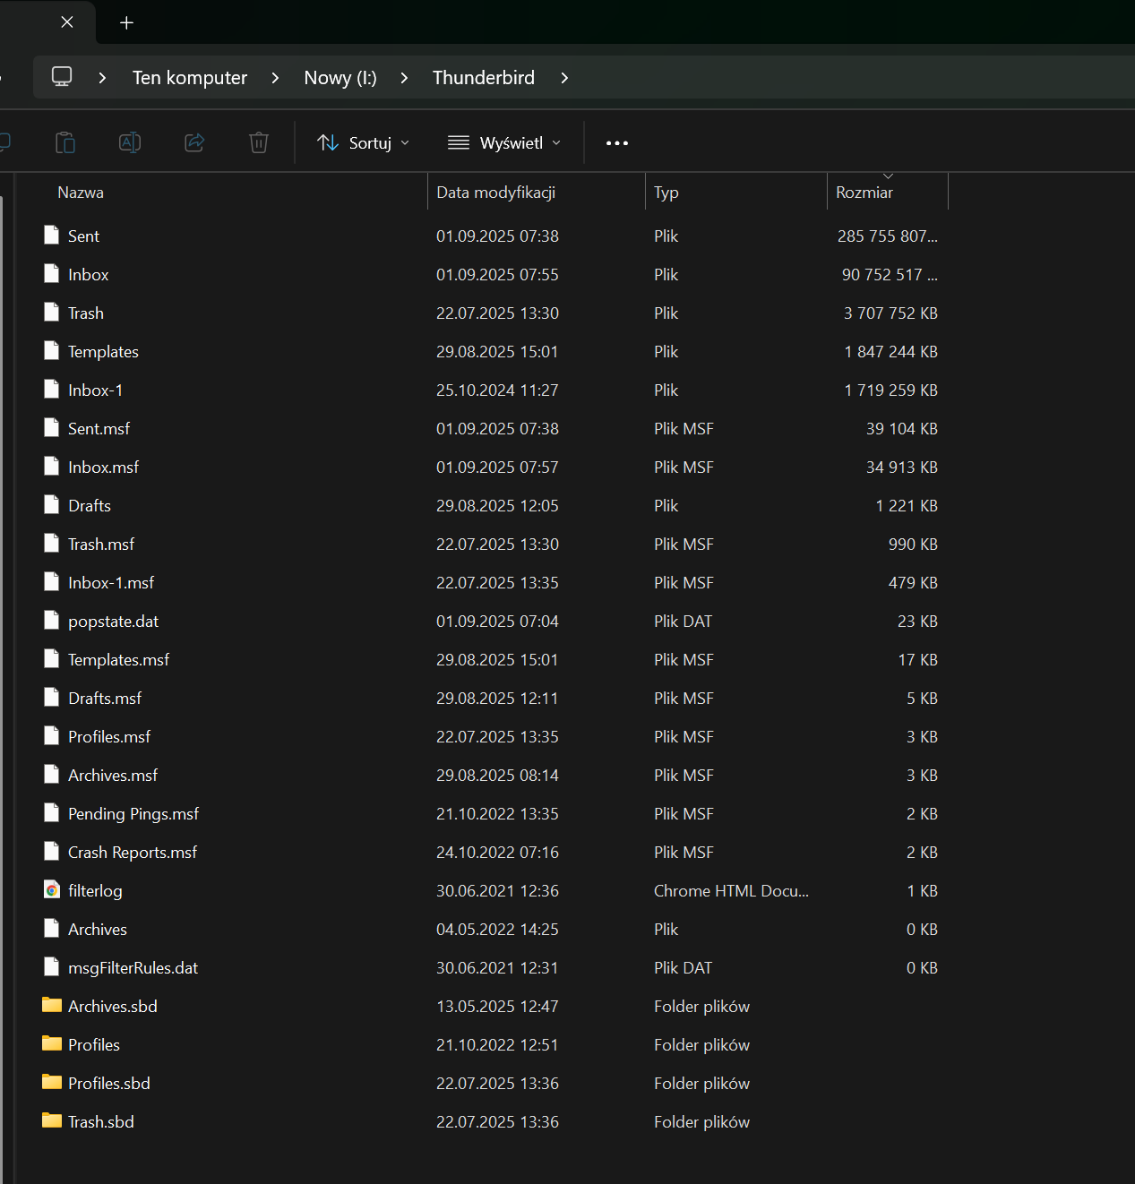Open the Archives.sbd folder icon
Image resolution: width=1135 pixels, height=1184 pixels.
pos(52,1006)
